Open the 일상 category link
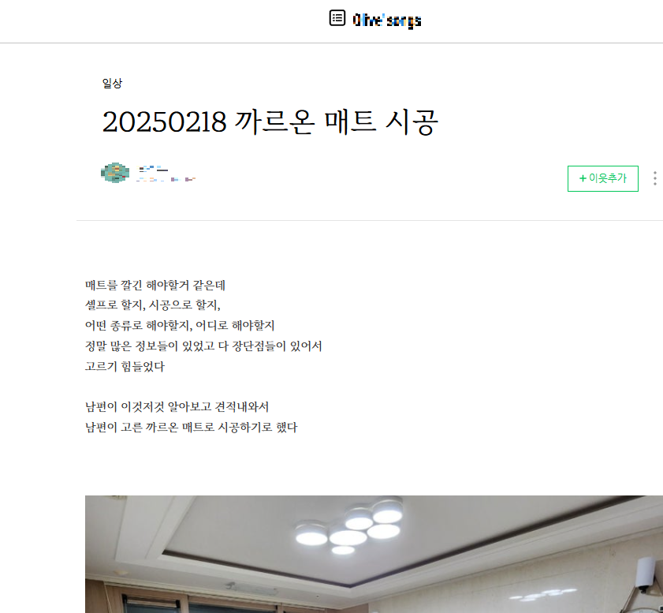Viewport: 663px width, 613px height. pos(112,84)
